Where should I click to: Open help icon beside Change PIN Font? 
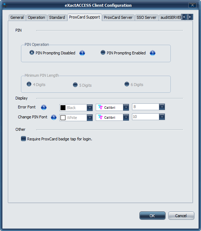point(54,117)
